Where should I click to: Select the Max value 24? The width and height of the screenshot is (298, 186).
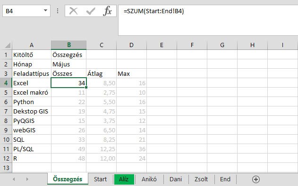coord(131,158)
